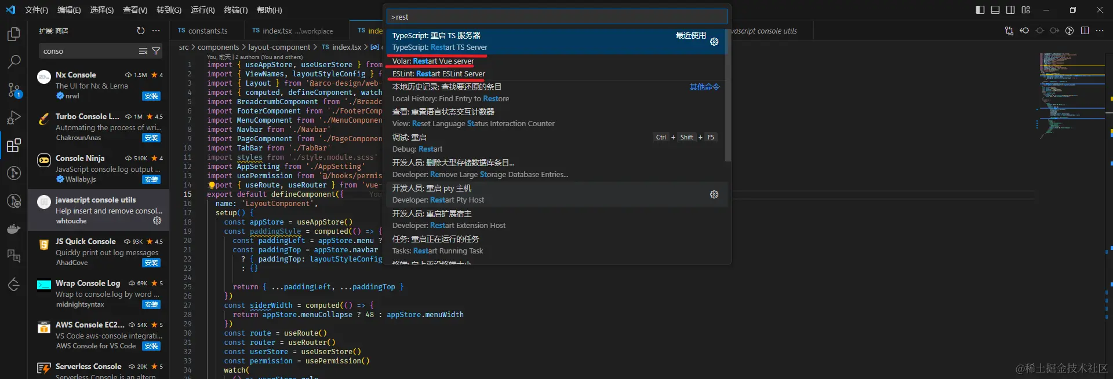Run ESLint: Restart ESLint Server command
This screenshot has width=1113, height=379.
tap(555, 73)
